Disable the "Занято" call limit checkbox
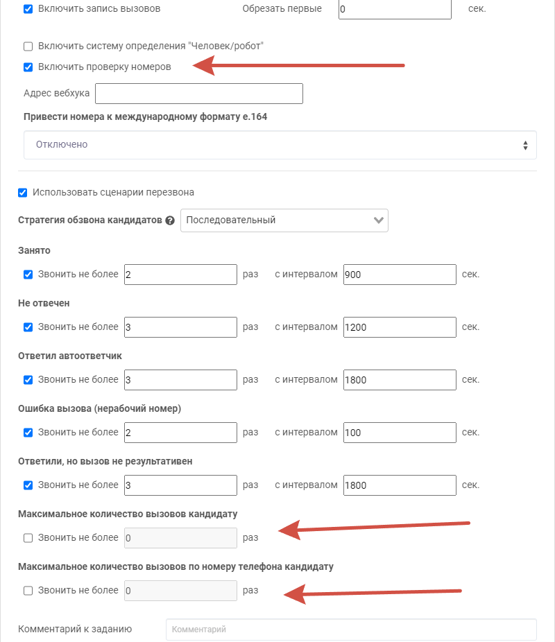The height and width of the screenshot is (642, 555). point(28,275)
